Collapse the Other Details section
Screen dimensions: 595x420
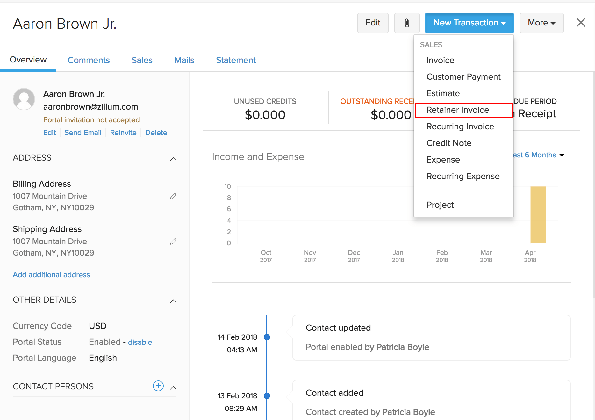[x=173, y=301]
